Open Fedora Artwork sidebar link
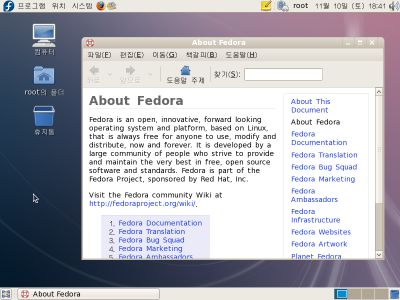This screenshot has width=400, height=300. 319,244
